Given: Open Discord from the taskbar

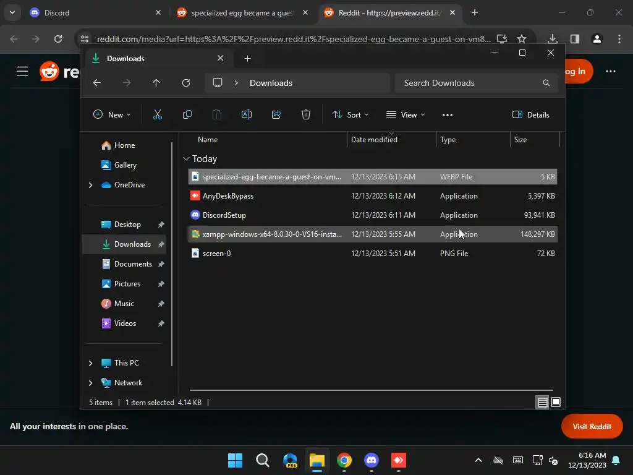Looking at the screenshot, I should (x=372, y=460).
